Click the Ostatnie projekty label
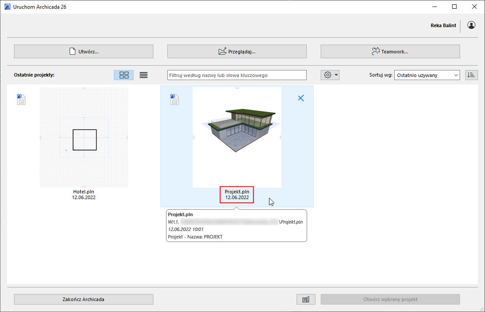This screenshot has height=312, width=485. point(34,75)
